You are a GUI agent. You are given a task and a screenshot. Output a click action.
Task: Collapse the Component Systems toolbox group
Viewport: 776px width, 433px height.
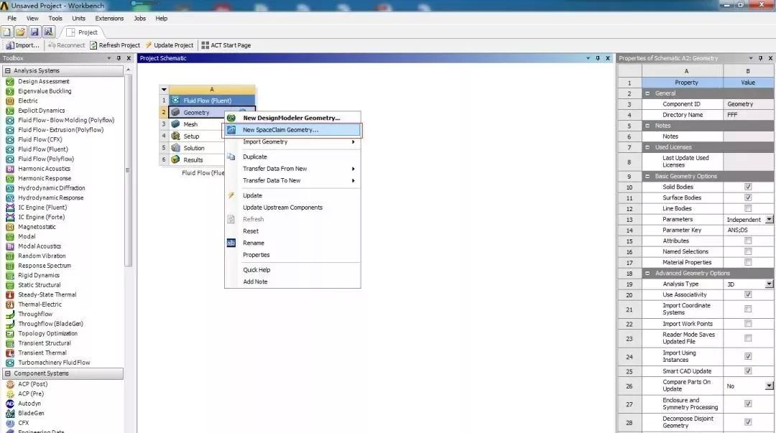click(7, 373)
